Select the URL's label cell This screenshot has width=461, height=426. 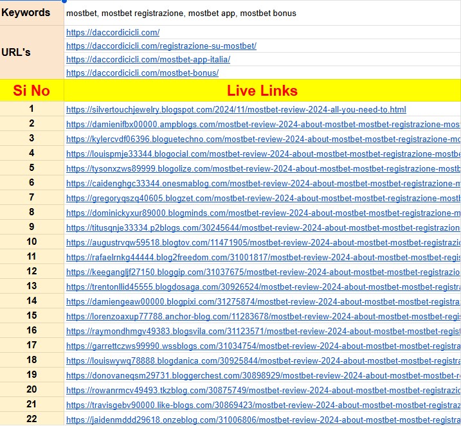(x=32, y=52)
